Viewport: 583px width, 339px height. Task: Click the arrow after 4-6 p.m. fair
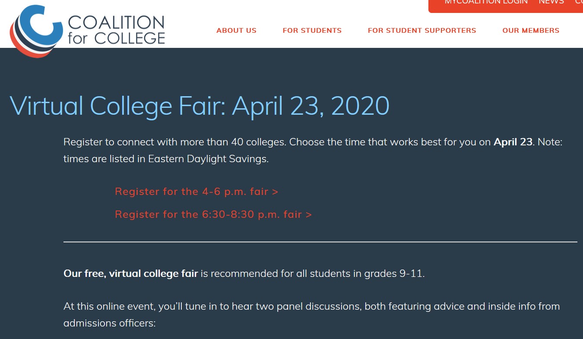tap(275, 192)
